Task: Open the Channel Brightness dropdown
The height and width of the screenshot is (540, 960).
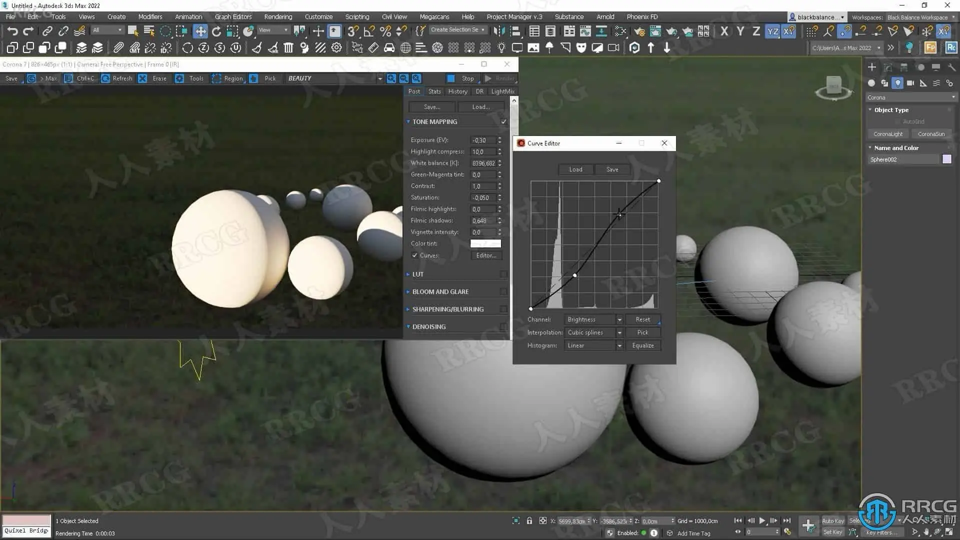Action: pyautogui.click(x=593, y=319)
